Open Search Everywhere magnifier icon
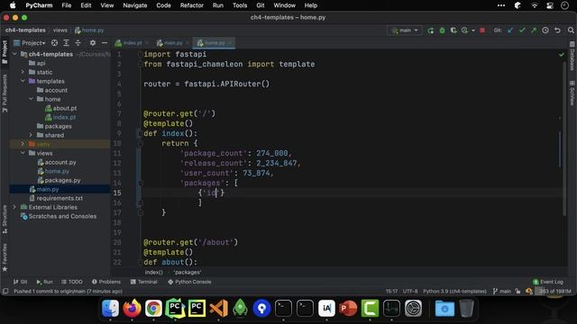Viewport: 577px width, 324px height. [x=571, y=31]
